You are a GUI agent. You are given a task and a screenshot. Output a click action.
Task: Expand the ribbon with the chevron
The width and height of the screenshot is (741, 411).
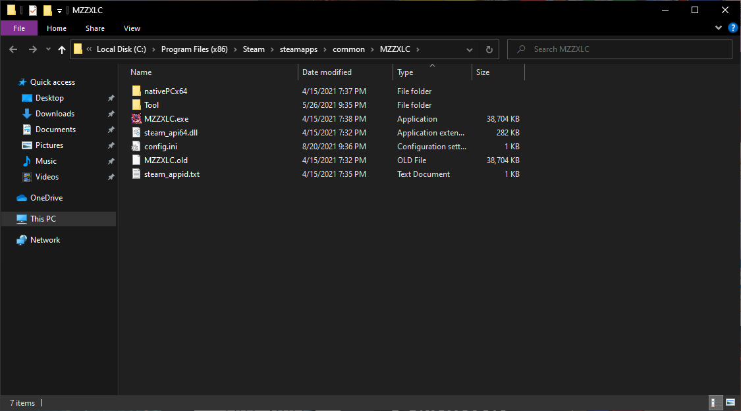719,28
